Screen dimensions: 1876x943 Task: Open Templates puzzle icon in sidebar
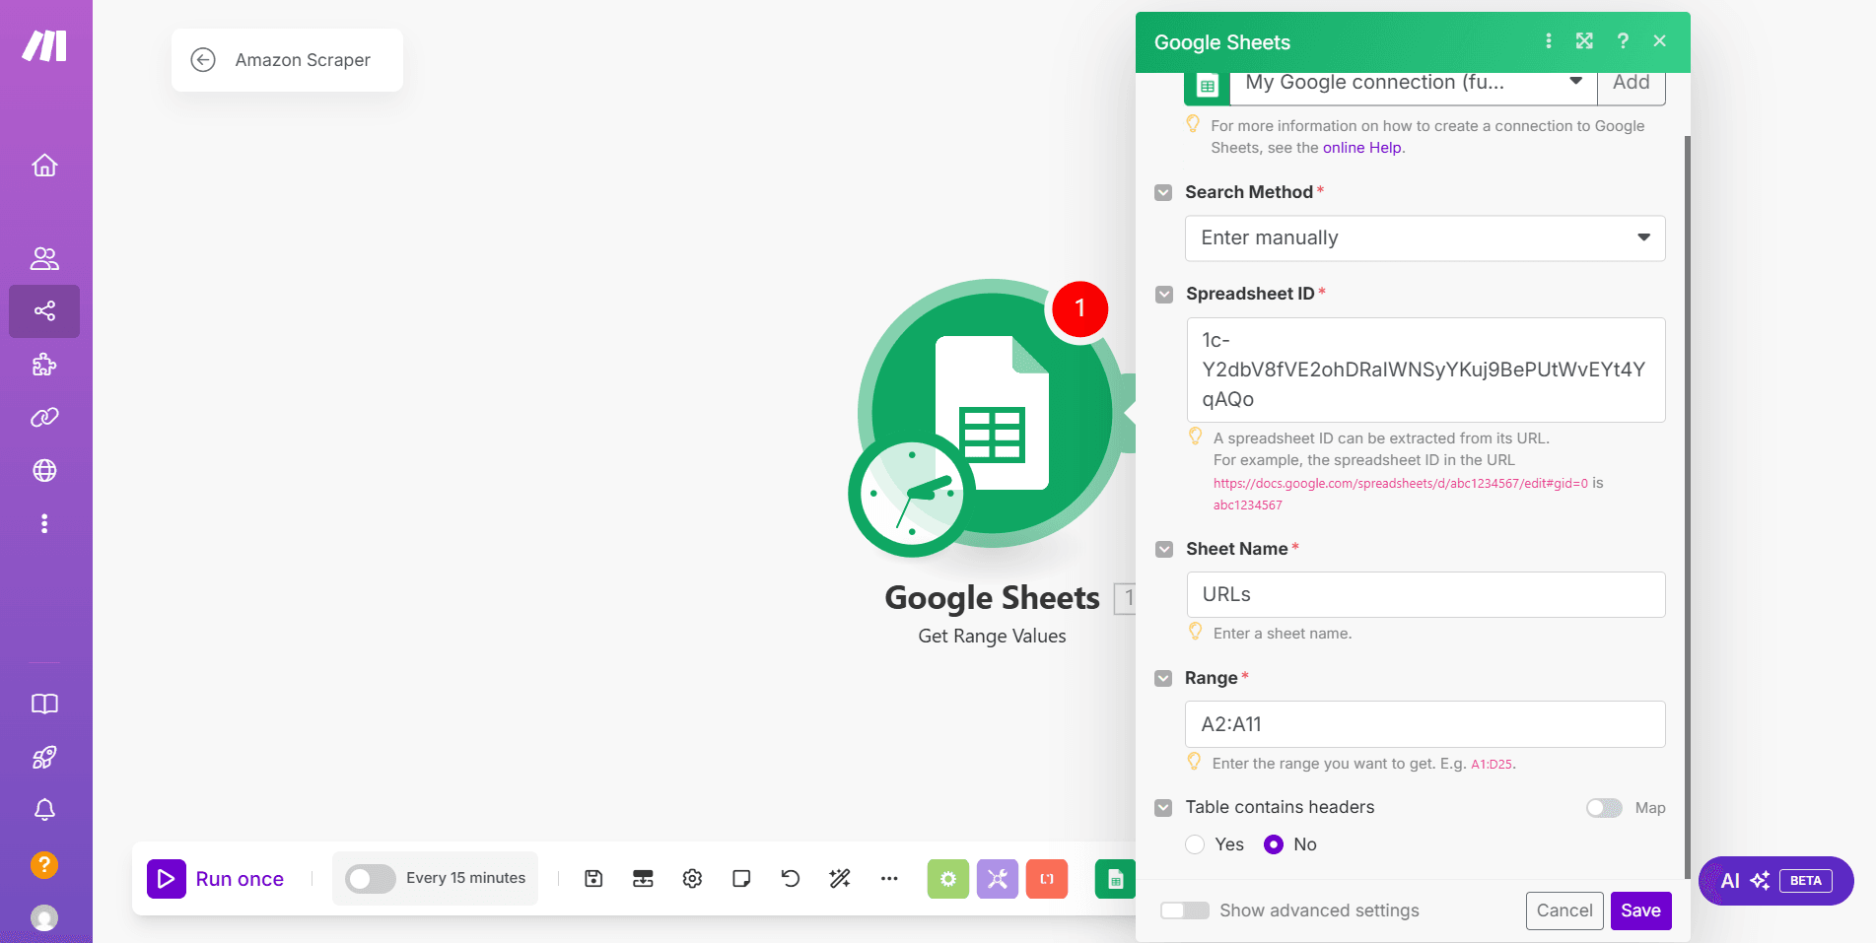[x=44, y=365]
